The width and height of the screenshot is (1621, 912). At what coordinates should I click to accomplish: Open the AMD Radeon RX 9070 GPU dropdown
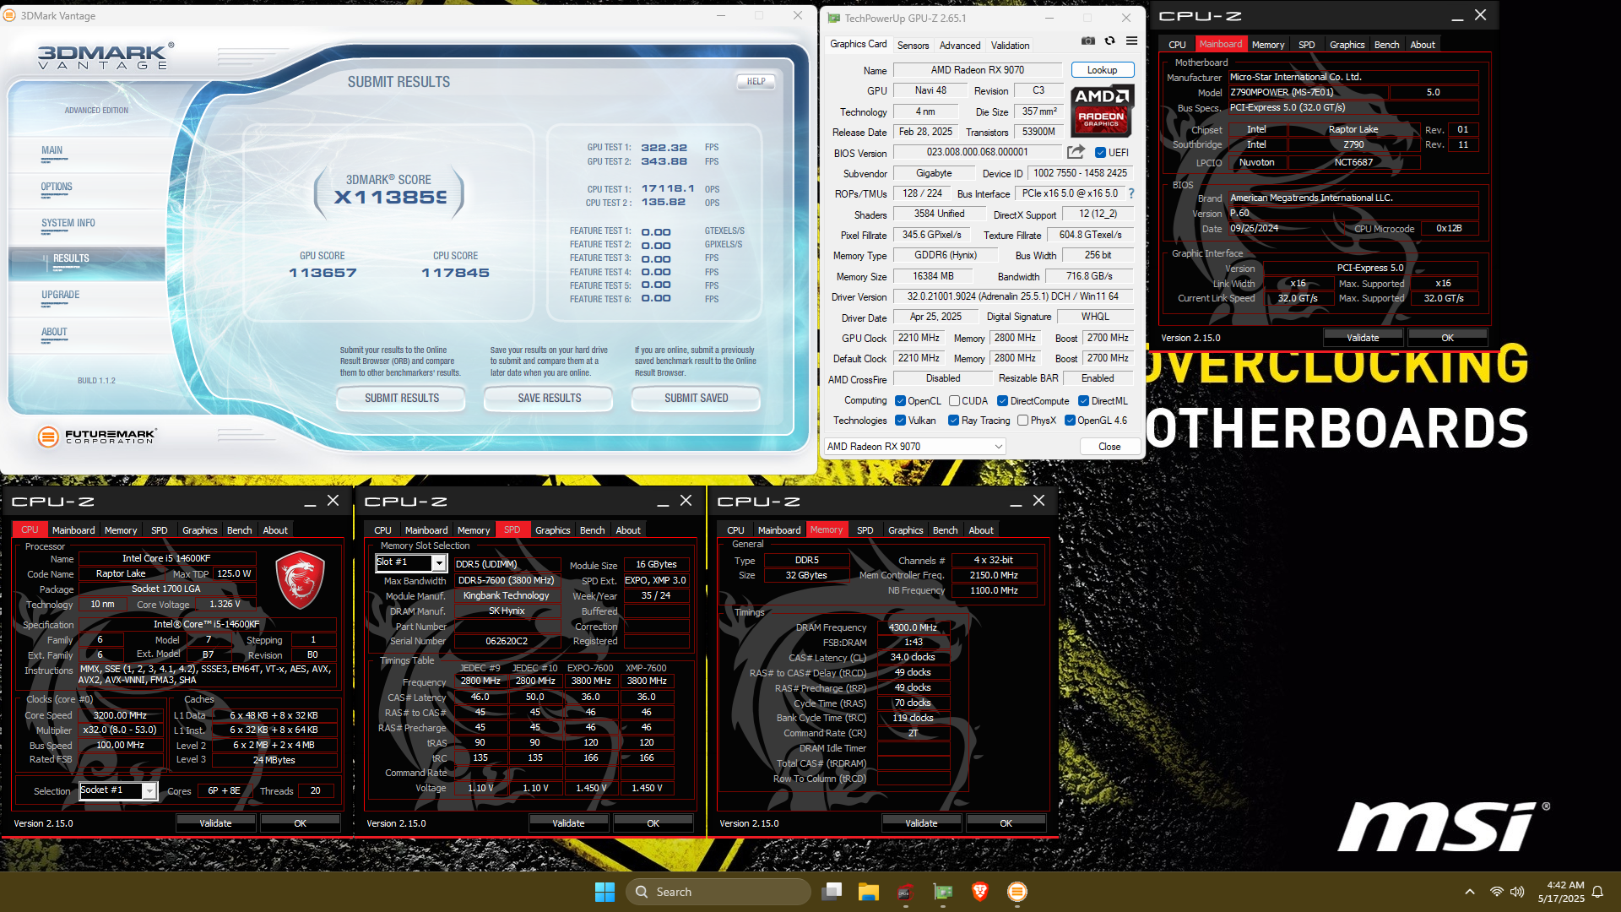(914, 446)
